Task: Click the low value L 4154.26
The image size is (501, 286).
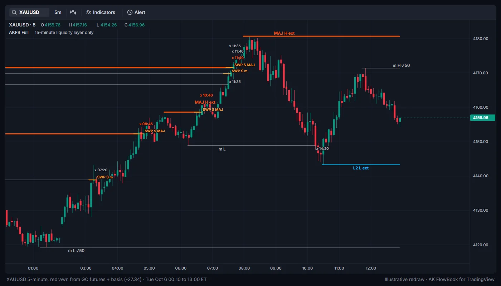Action: click(106, 25)
